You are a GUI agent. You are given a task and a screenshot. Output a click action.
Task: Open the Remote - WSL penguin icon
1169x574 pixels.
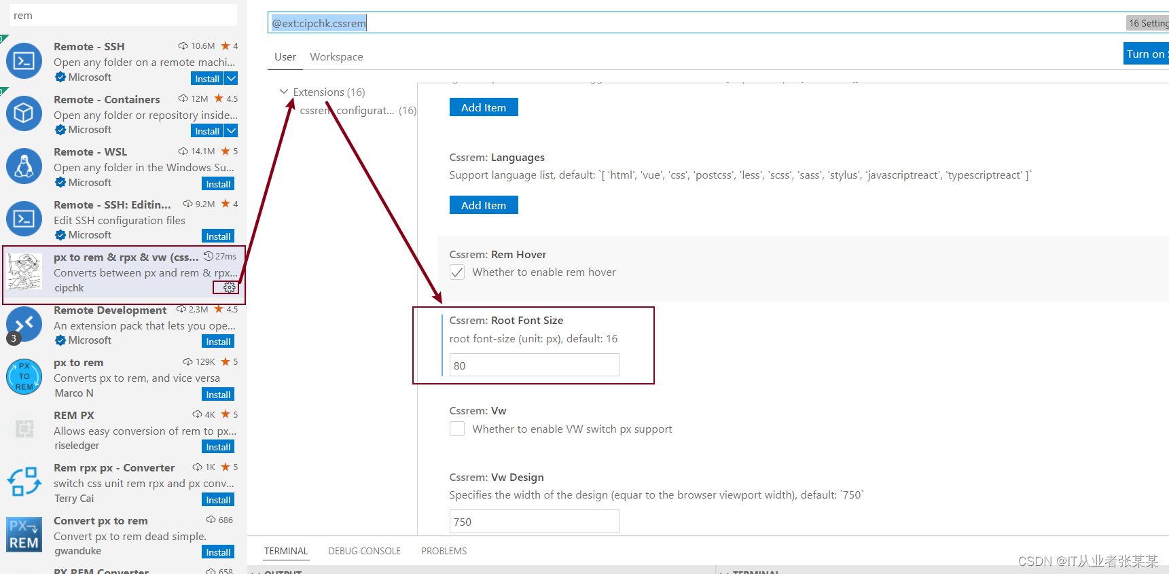(24, 166)
